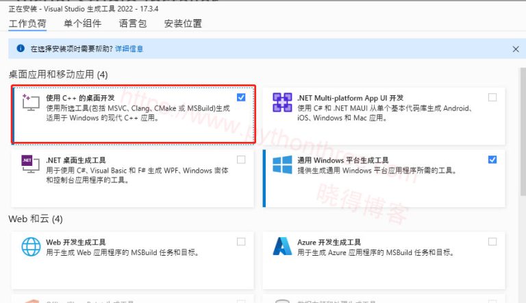Click the .NET Multi-platform App UI icon
Viewport: 526px width, 303px height.
283,103
